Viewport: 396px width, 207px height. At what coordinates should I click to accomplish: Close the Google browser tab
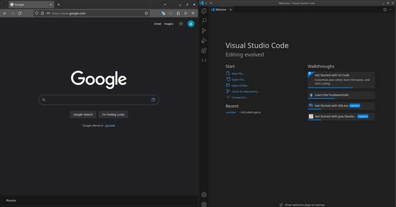51,5
